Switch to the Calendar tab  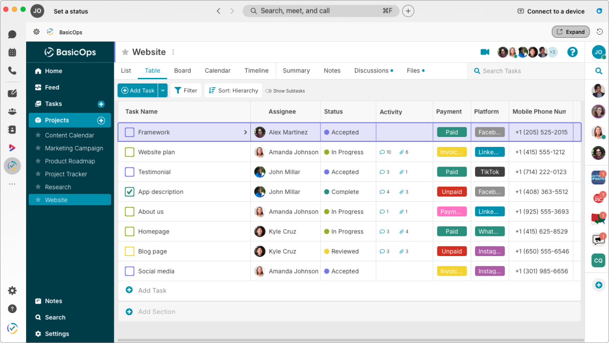[x=217, y=71]
